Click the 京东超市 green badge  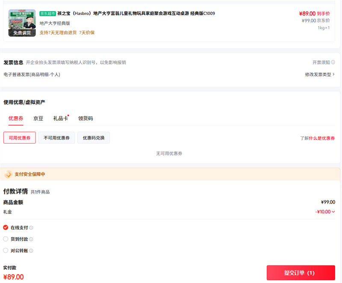point(47,14)
